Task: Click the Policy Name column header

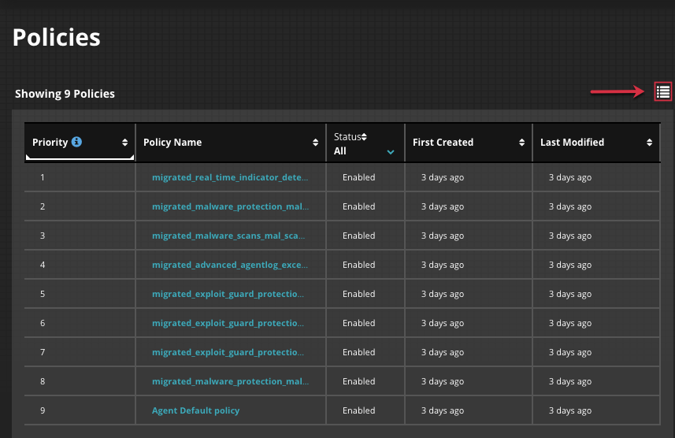Action: coord(231,143)
